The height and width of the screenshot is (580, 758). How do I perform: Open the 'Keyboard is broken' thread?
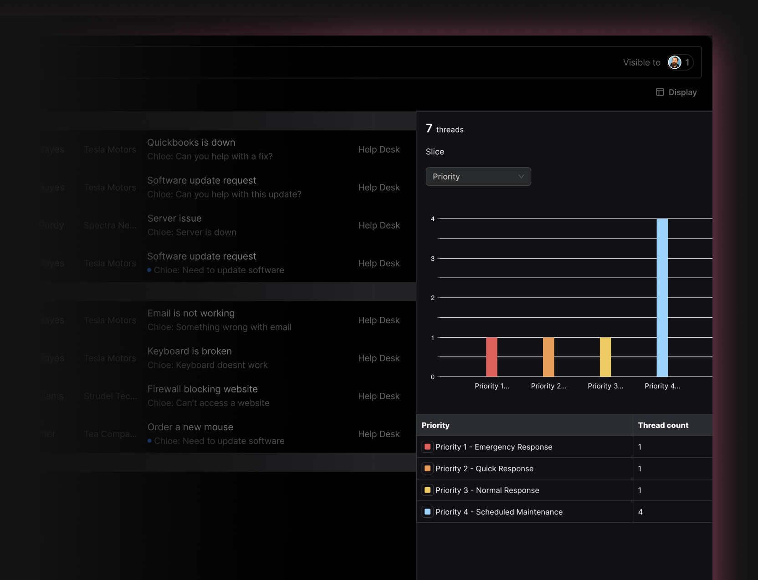(189, 351)
